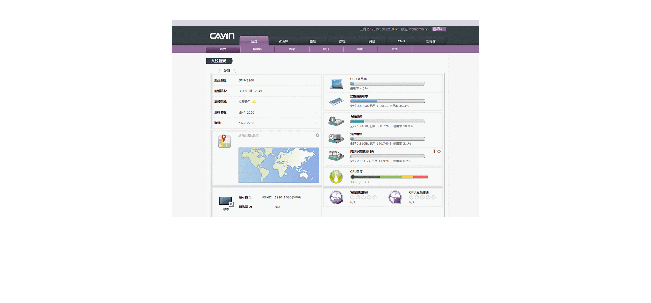Open the 時間 submenu

(360, 49)
